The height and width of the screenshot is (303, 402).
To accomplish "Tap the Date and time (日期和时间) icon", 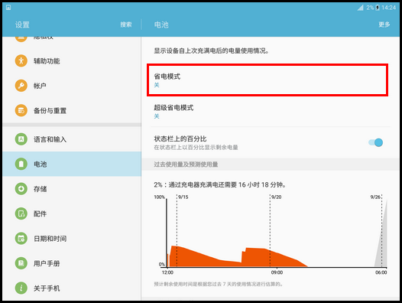I will (21, 238).
